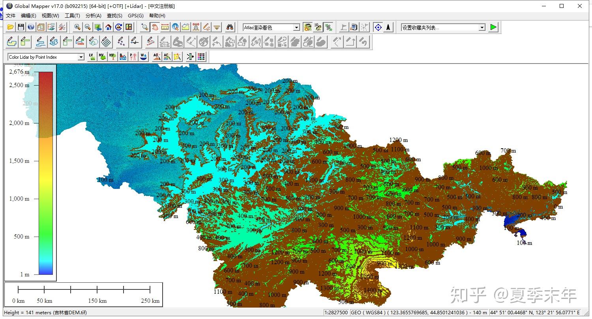This screenshot has height=319, width=592.
Task: Open a data file via folder icon
Action: (11, 27)
